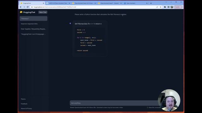The width and height of the screenshot is (202, 113).
Task: Open the Chrome profile avatar
Action: (x=172, y=7)
